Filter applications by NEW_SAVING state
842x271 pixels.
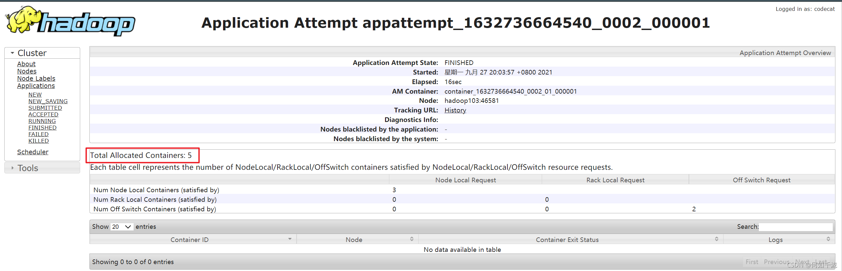click(x=48, y=101)
